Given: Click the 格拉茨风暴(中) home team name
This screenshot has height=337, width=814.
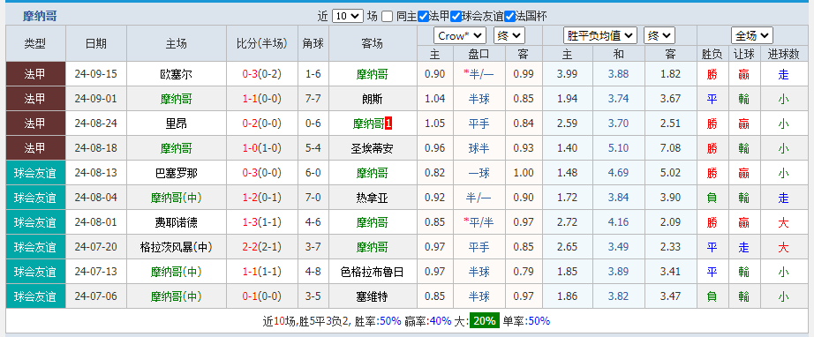Looking at the screenshot, I should [176, 247].
